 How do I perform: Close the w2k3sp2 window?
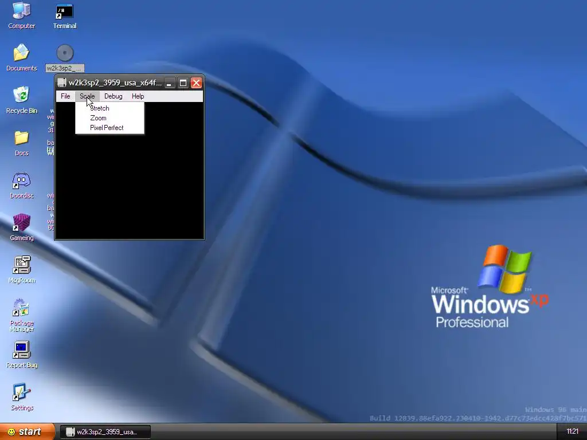(x=196, y=83)
